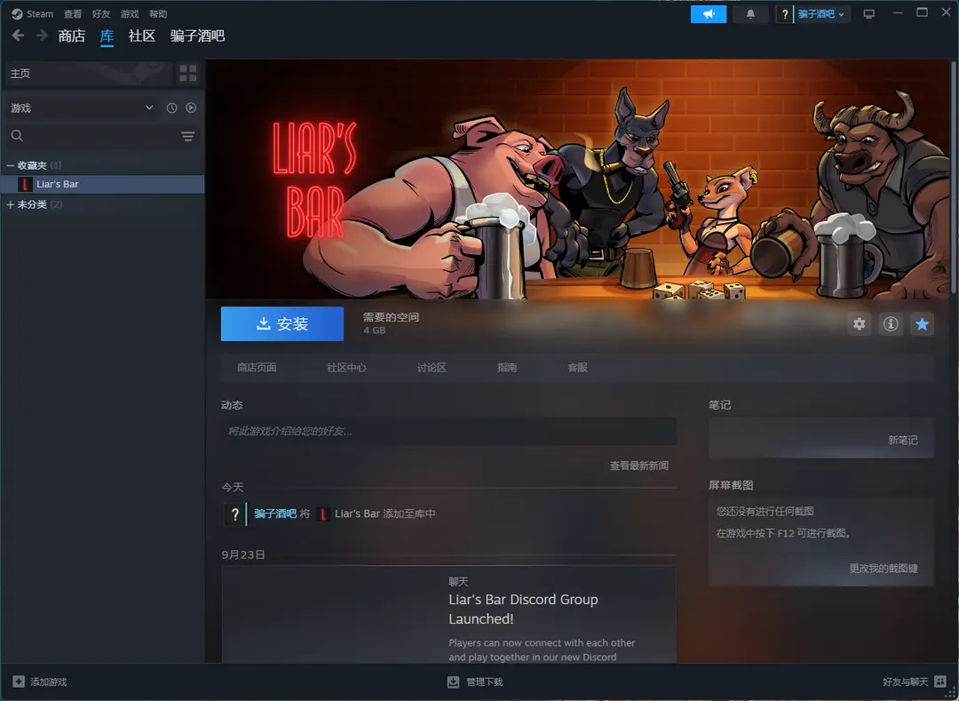The image size is (959, 701).
Task: Show ready-to-play games play icon
Action: click(x=191, y=108)
